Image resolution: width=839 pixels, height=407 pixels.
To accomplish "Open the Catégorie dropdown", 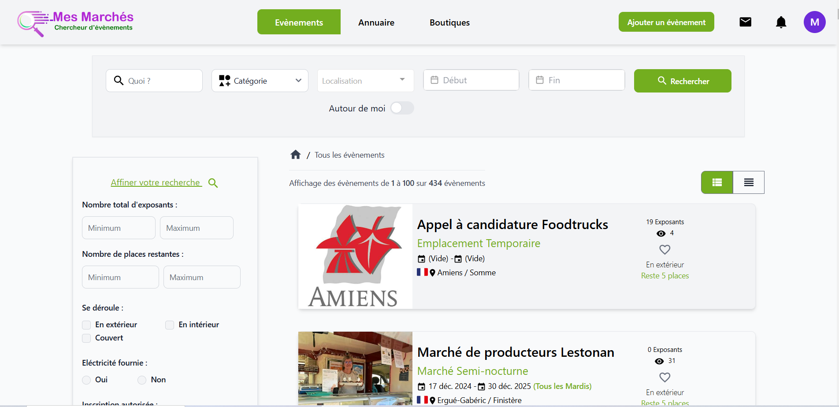I will click(x=260, y=81).
